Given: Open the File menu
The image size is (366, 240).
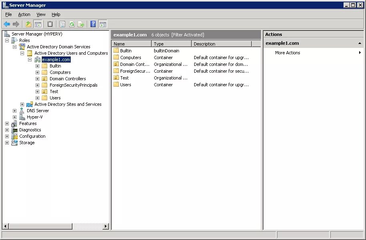Looking at the screenshot, I should click(8, 14).
